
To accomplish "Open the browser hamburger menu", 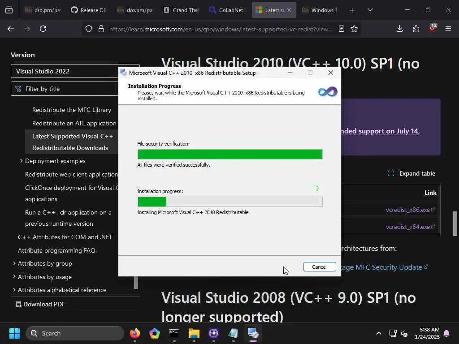I will tap(448, 29).
